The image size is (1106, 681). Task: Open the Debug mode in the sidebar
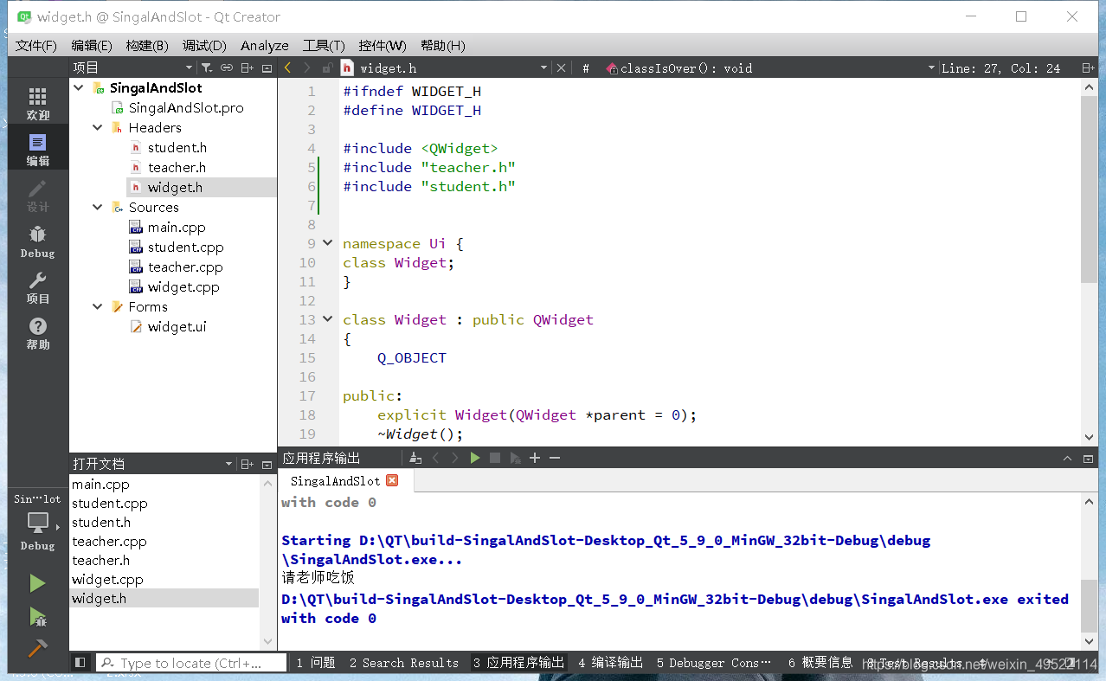(x=38, y=241)
